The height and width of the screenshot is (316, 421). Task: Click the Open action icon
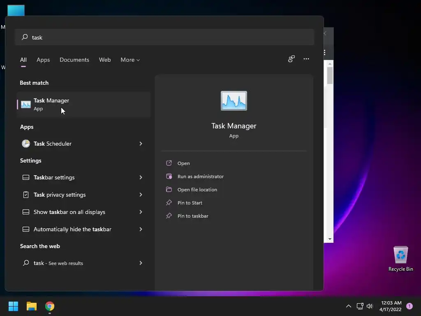(169, 163)
